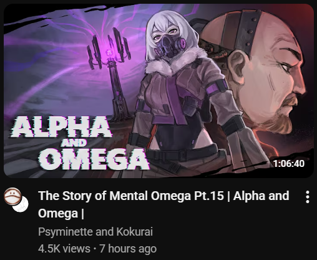317x260 pixels.
Task: Click the small 'AND' text in thumbnail
Action: click(73, 143)
